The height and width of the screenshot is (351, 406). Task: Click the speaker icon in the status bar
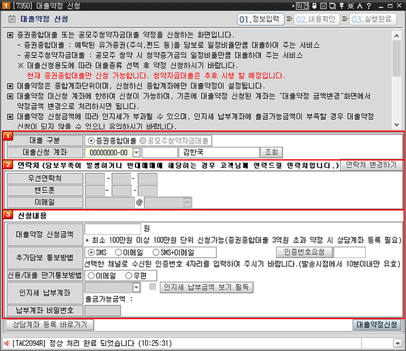(x=7, y=344)
